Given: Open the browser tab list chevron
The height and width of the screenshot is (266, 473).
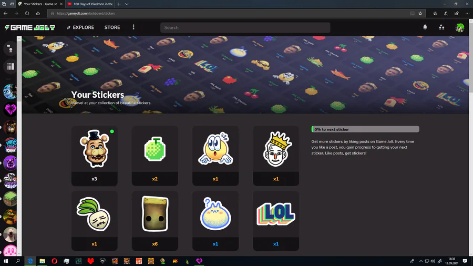Looking at the screenshot, I should tap(127, 4).
